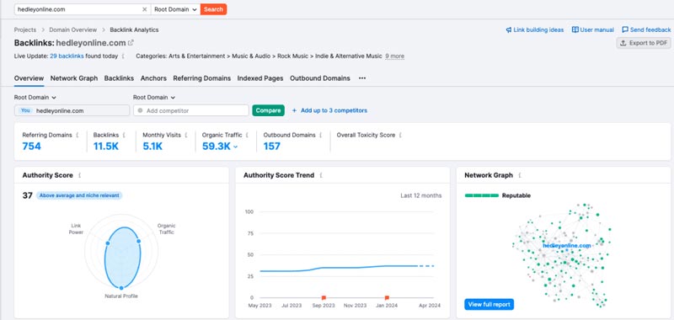Click Add up to 3 competitors link

point(334,110)
